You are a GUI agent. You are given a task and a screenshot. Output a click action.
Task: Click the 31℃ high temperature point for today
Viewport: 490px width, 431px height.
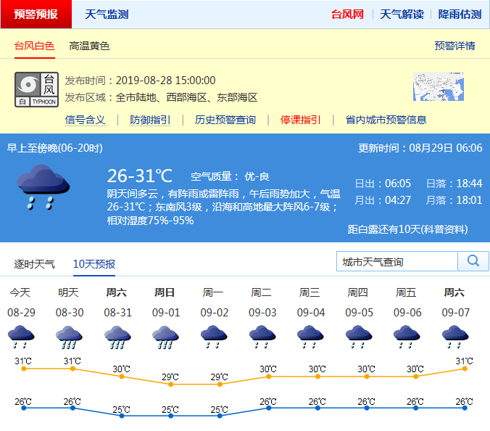coord(24,369)
